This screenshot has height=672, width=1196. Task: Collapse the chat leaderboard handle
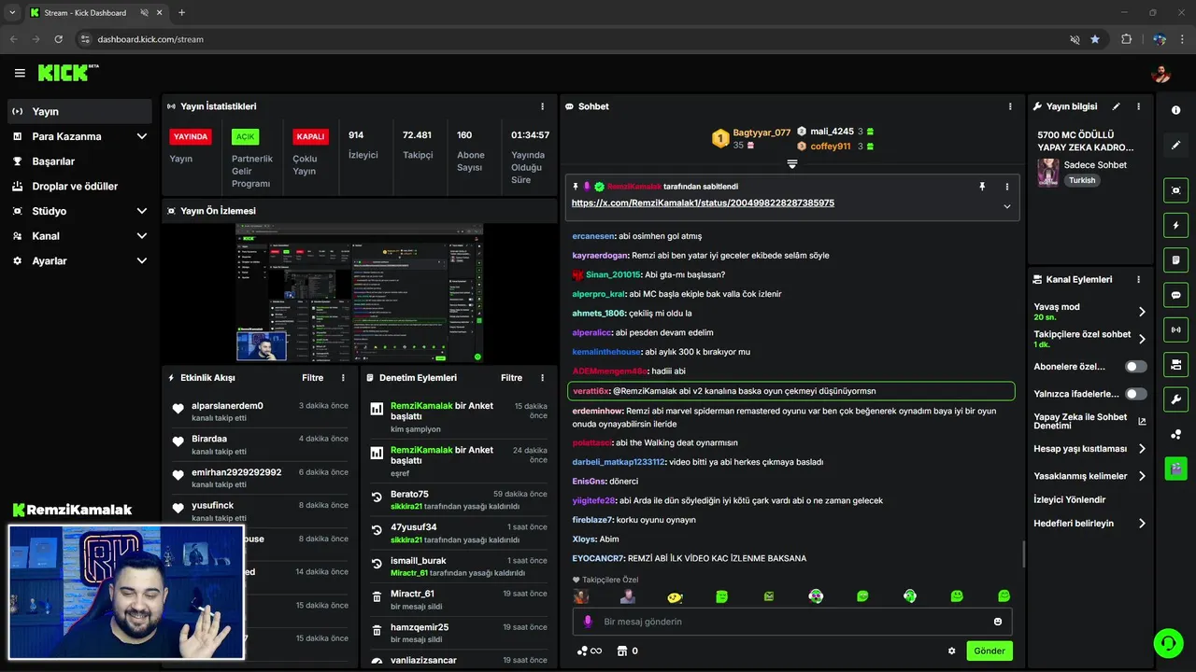(792, 164)
